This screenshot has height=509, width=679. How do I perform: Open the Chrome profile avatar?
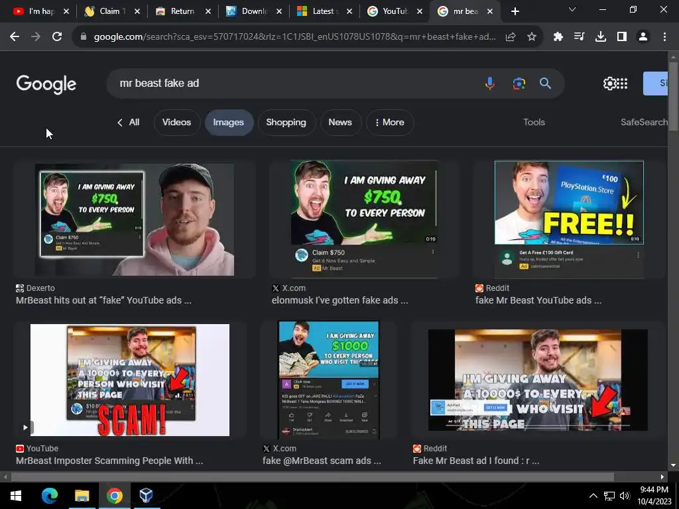[x=643, y=37]
